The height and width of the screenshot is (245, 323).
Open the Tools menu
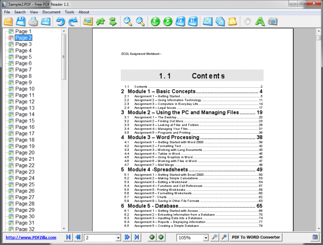click(69, 12)
